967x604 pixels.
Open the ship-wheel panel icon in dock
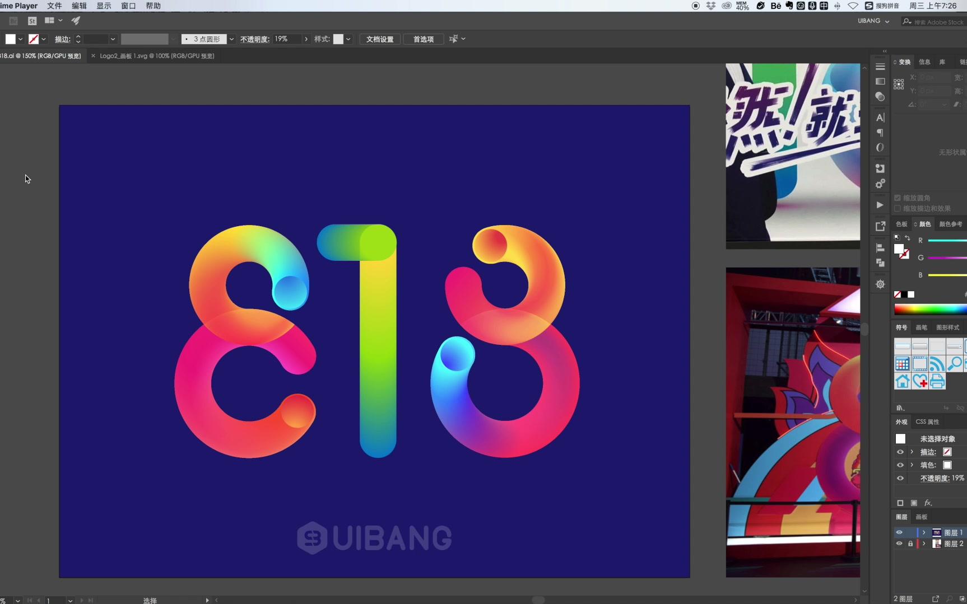[880, 284]
